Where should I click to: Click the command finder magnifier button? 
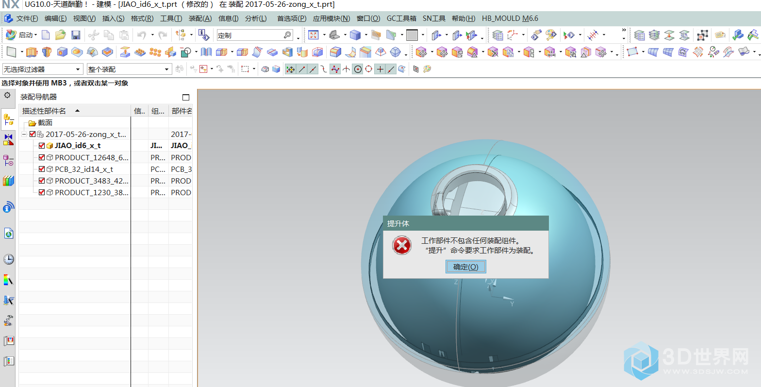tap(288, 35)
